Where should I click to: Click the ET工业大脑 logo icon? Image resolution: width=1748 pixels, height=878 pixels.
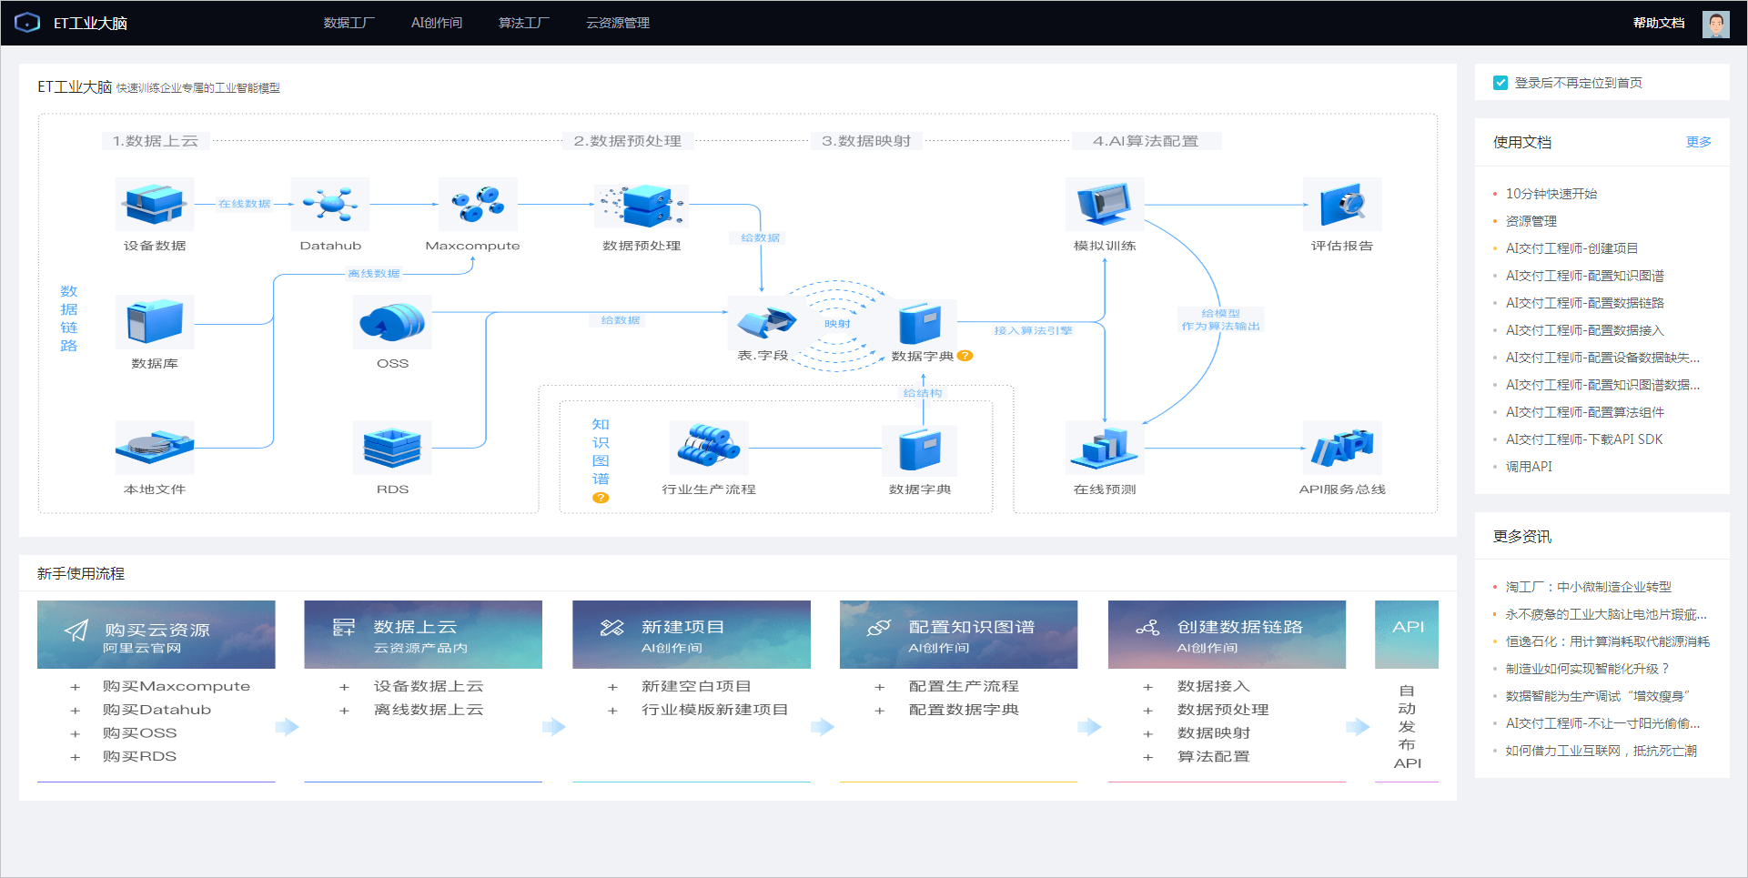[27, 22]
